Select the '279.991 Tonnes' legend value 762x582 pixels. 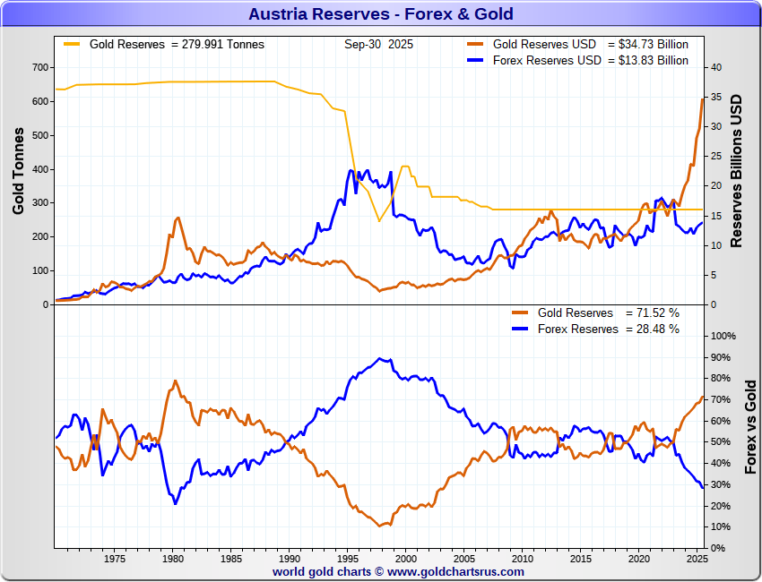(x=223, y=44)
